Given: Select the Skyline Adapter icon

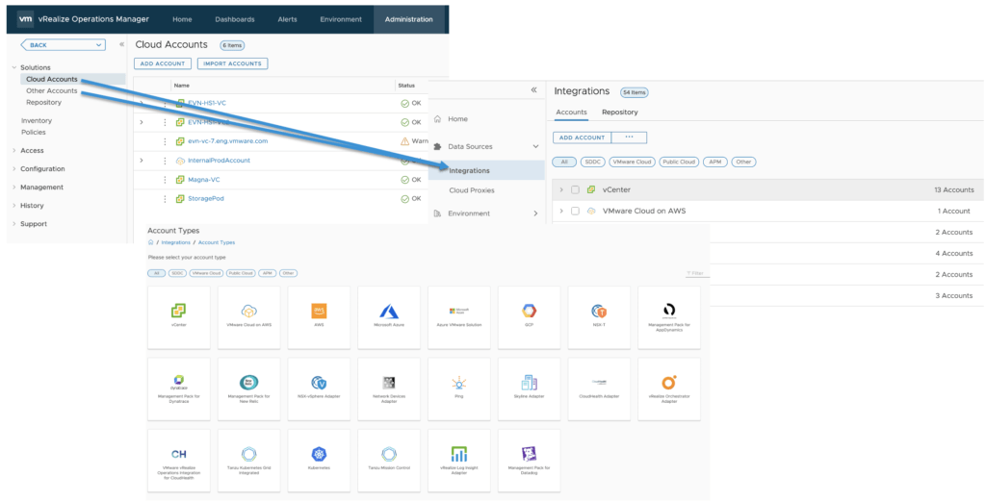Looking at the screenshot, I should tap(529, 383).
